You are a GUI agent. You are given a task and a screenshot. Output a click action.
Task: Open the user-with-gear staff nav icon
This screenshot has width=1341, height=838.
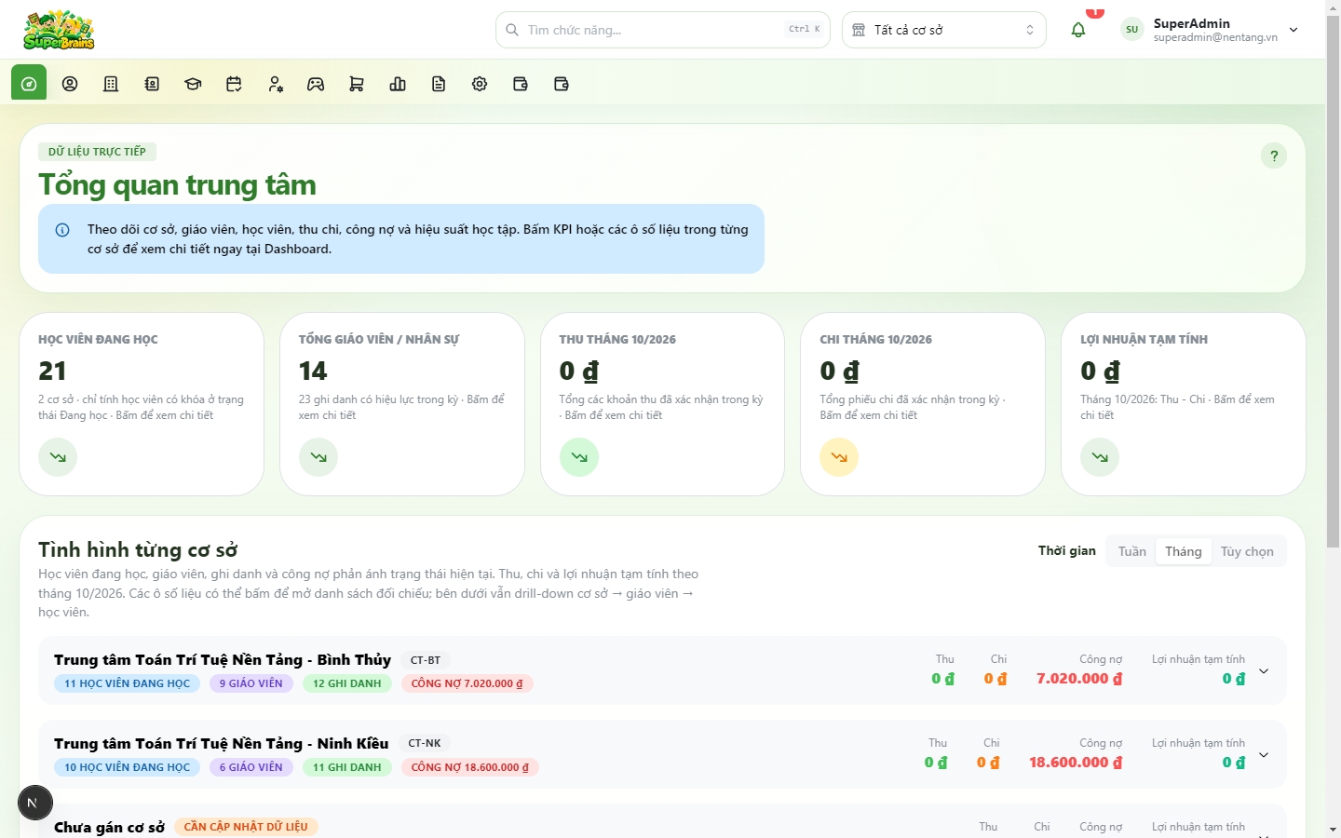(x=275, y=84)
